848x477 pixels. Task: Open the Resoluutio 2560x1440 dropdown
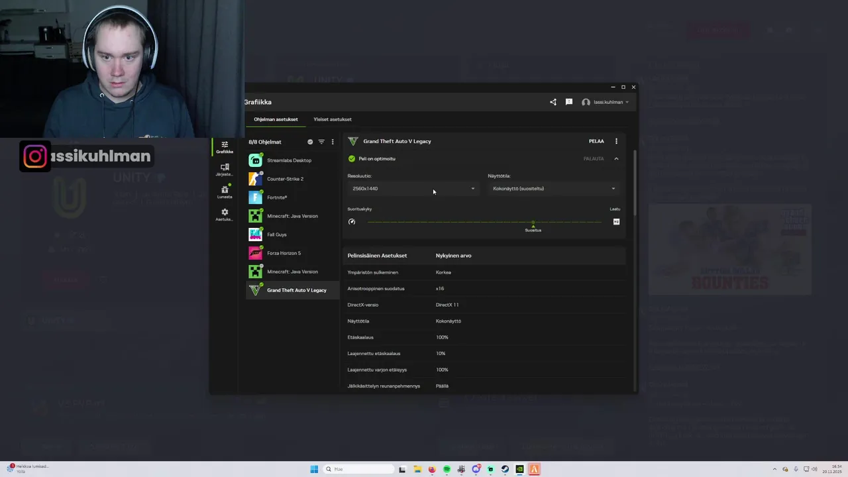pos(413,189)
